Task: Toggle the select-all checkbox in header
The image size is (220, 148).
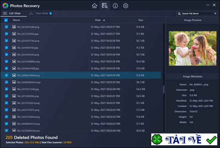Action: point(6,20)
